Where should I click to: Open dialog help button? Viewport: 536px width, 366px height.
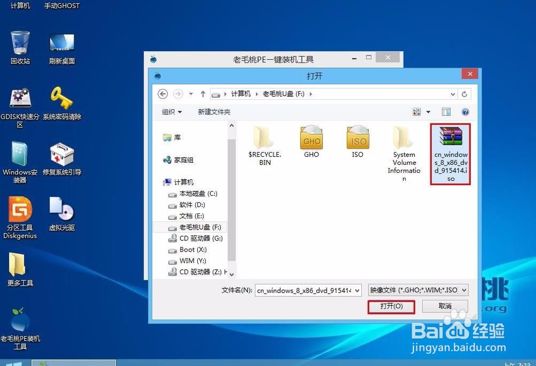[x=465, y=112]
